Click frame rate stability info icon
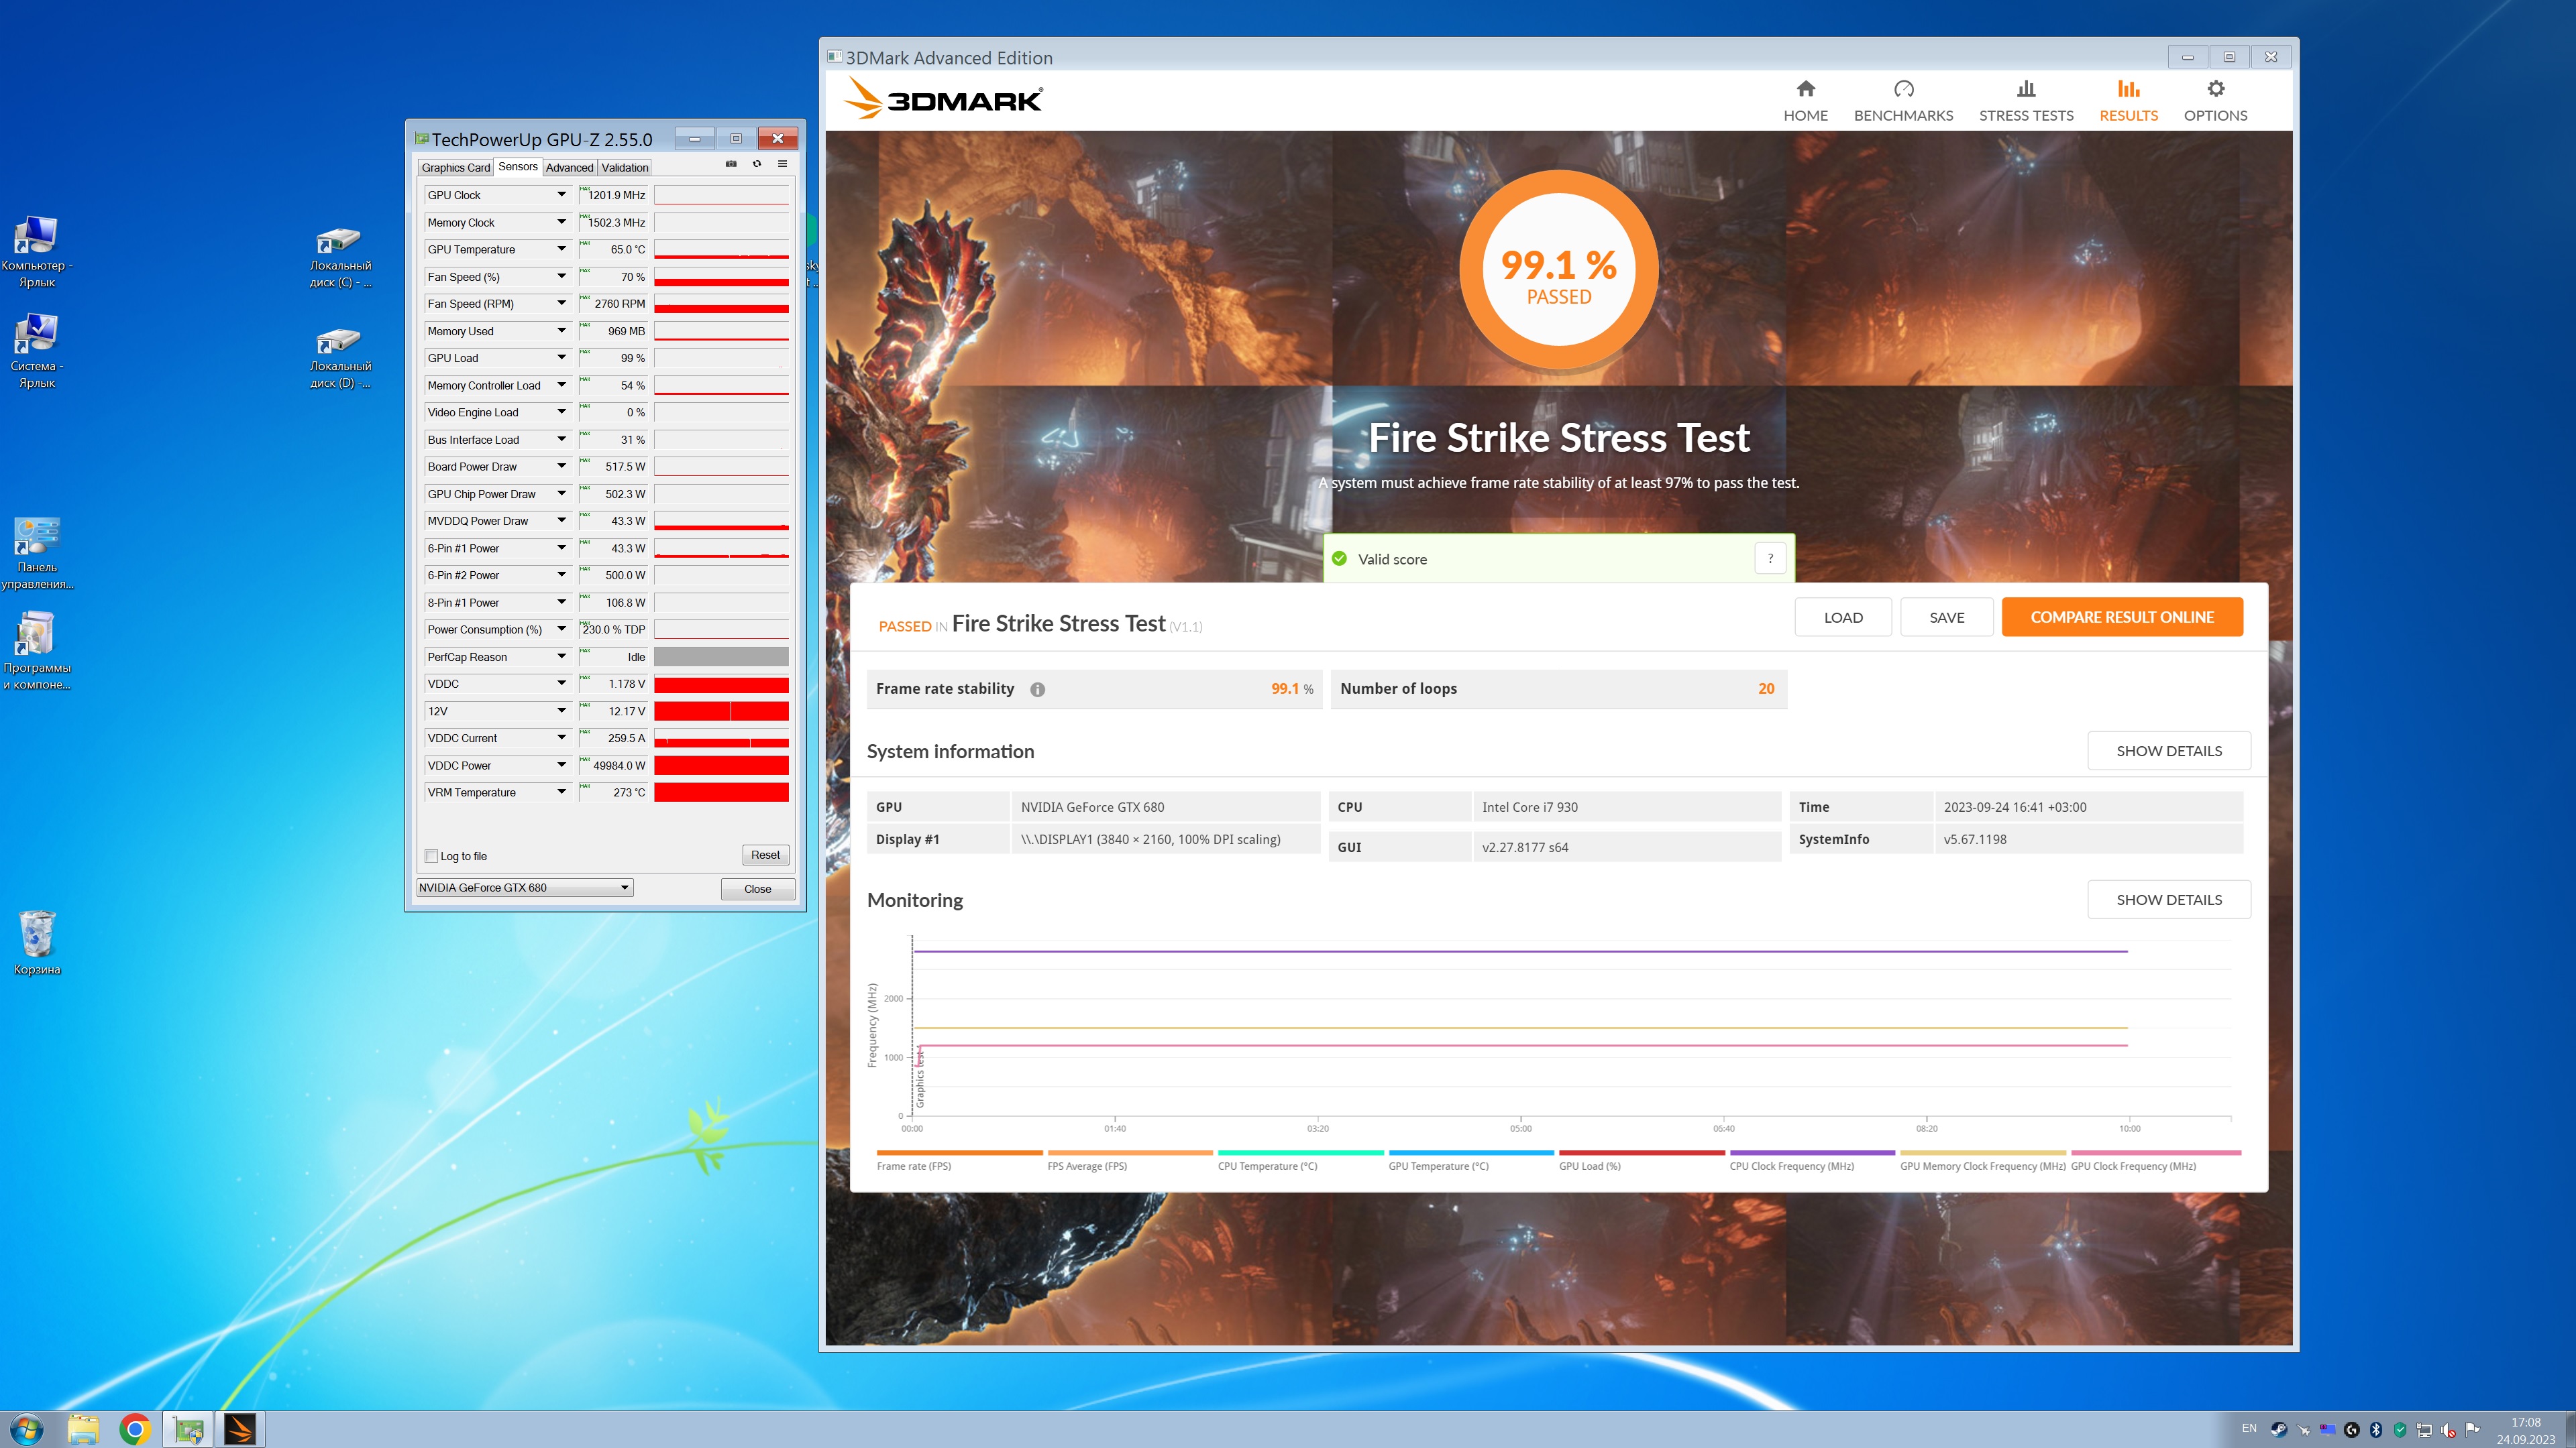Image resolution: width=2576 pixels, height=1448 pixels. point(1037,690)
